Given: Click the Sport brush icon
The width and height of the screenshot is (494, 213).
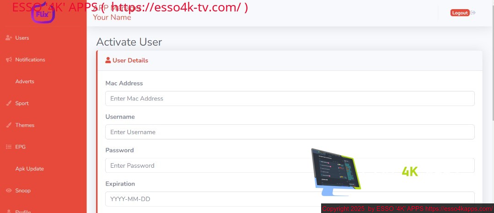Looking at the screenshot, I should [x=9, y=103].
